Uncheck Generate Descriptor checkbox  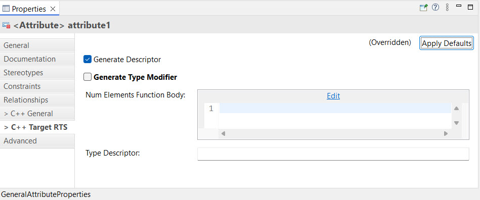pyautogui.click(x=88, y=59)
